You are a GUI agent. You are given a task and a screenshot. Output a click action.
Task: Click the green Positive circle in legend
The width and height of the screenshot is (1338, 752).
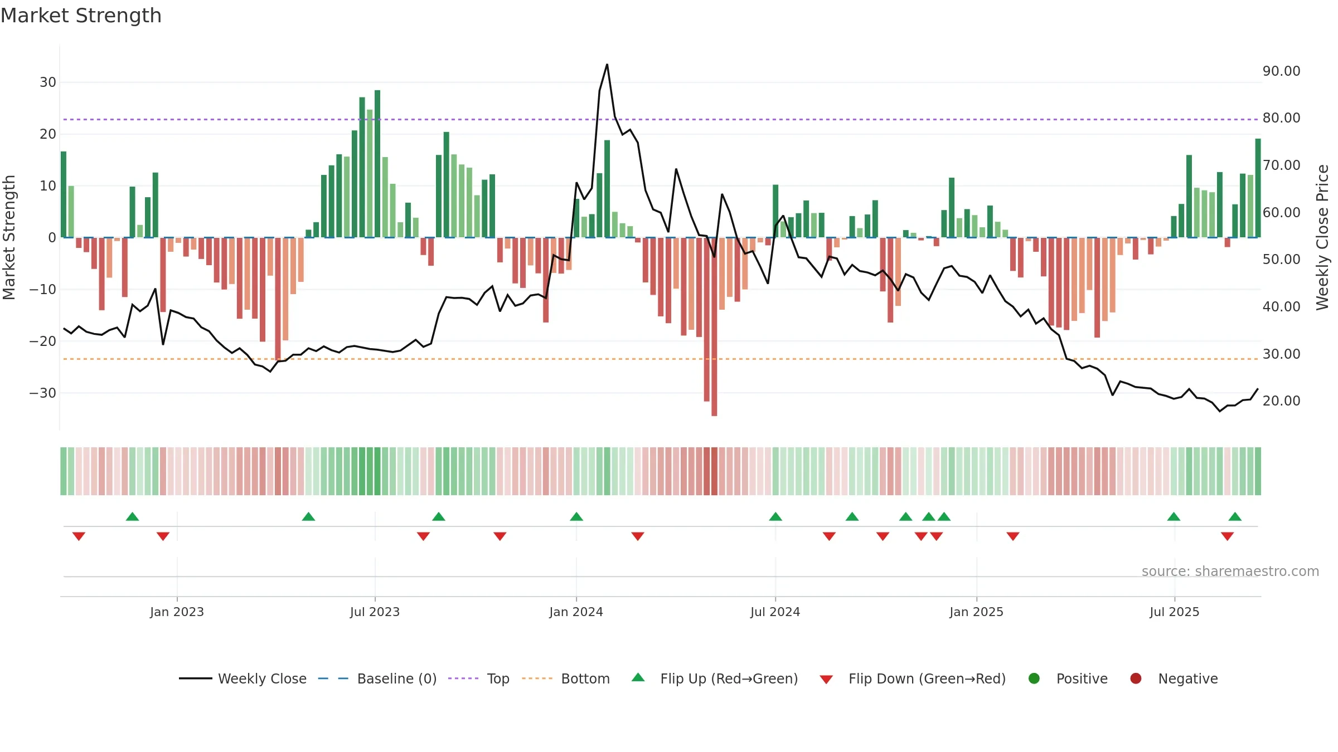(1034, 678)
